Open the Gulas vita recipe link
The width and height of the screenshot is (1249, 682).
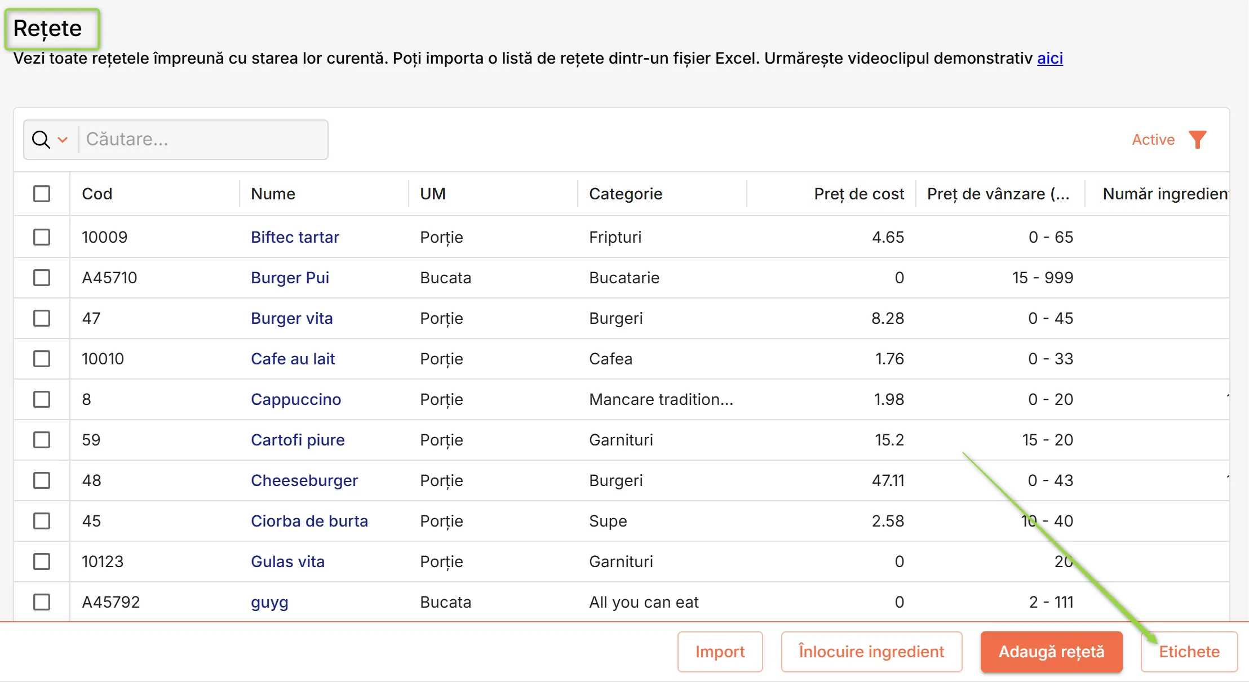tap(287, 561)
